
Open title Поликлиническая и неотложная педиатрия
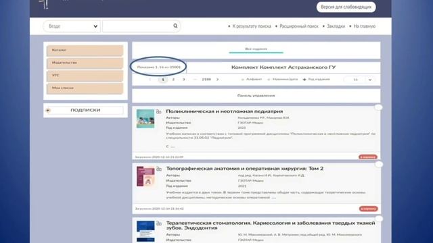(x=224, y=111)
